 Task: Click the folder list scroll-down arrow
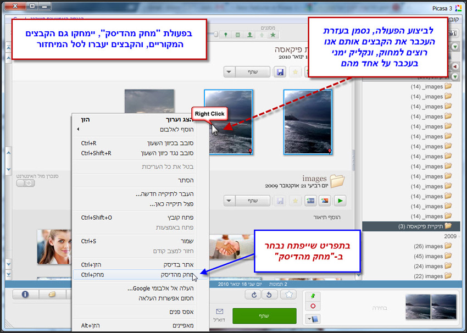[358, 275]
